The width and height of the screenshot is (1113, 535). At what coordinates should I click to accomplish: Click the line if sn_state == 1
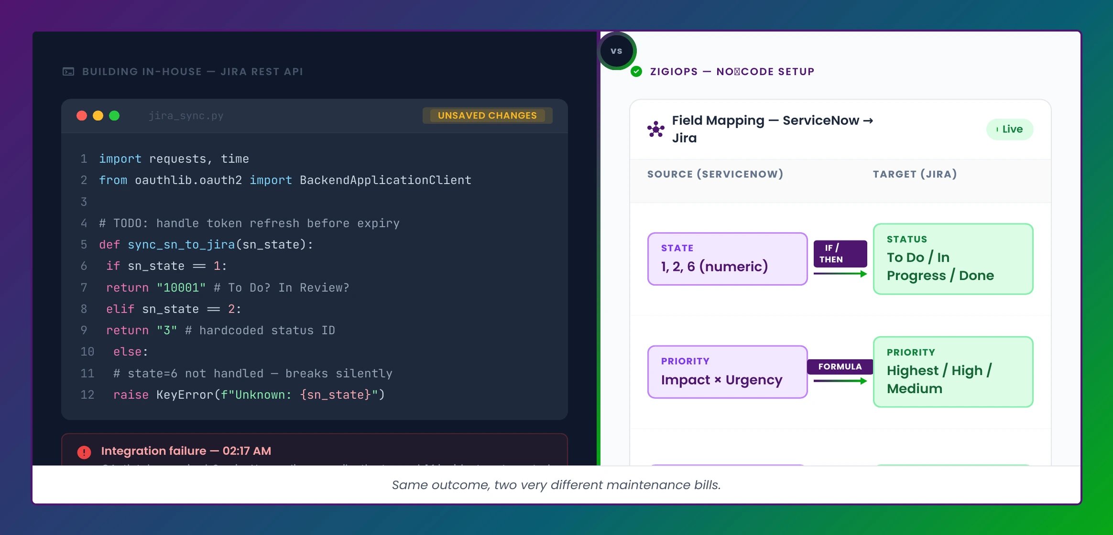coord(166,266)
